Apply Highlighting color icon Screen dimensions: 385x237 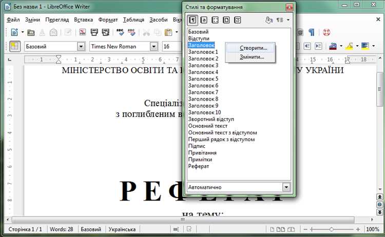(350, 46)
